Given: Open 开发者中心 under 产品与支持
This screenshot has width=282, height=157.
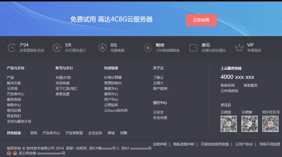Looking at the screenshot, I should [x=16, y=94].
